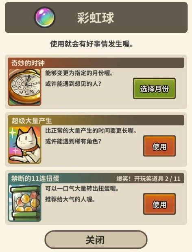Open the 选择月份 month selector
This screenshot has width=192, height=252.
(x=154, y=88)
